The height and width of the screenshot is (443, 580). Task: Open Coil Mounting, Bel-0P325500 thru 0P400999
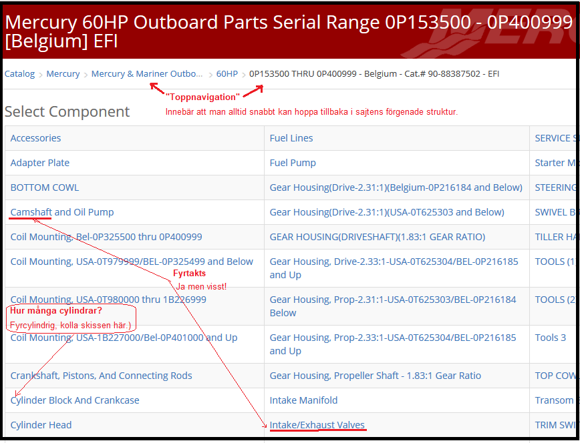coord(106,237)
